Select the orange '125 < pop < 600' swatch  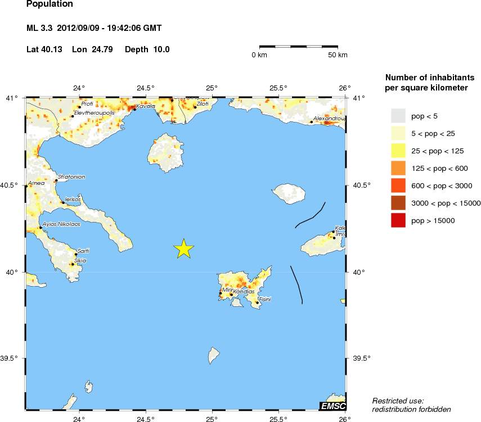(398, 168)
